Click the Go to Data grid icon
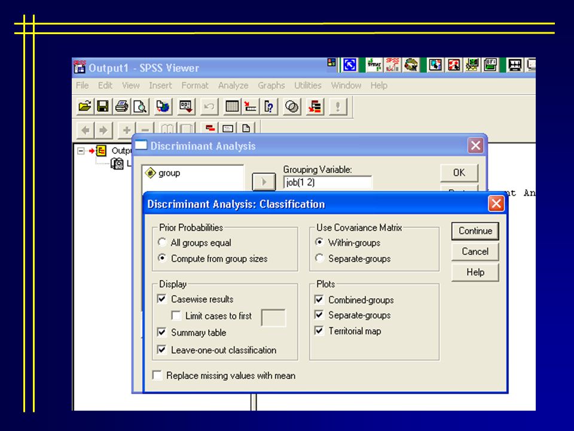Image resolution: width=574 pixels, height=431 pixels. pyautogui.click(x=232, y=107)
